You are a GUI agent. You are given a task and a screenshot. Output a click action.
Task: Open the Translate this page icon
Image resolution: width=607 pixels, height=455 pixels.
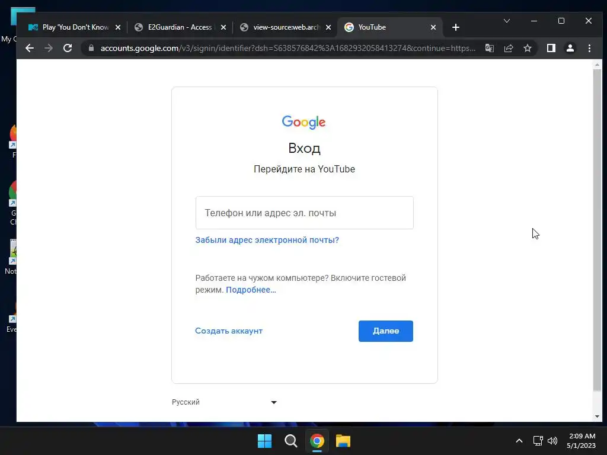pyautogui.click(x=489, y=48)
